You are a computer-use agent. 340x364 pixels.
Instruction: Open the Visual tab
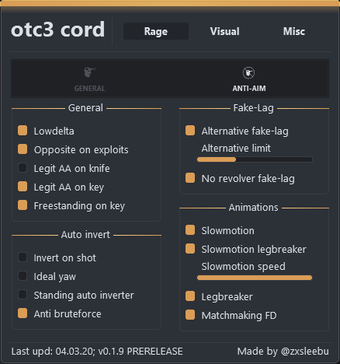224,31
